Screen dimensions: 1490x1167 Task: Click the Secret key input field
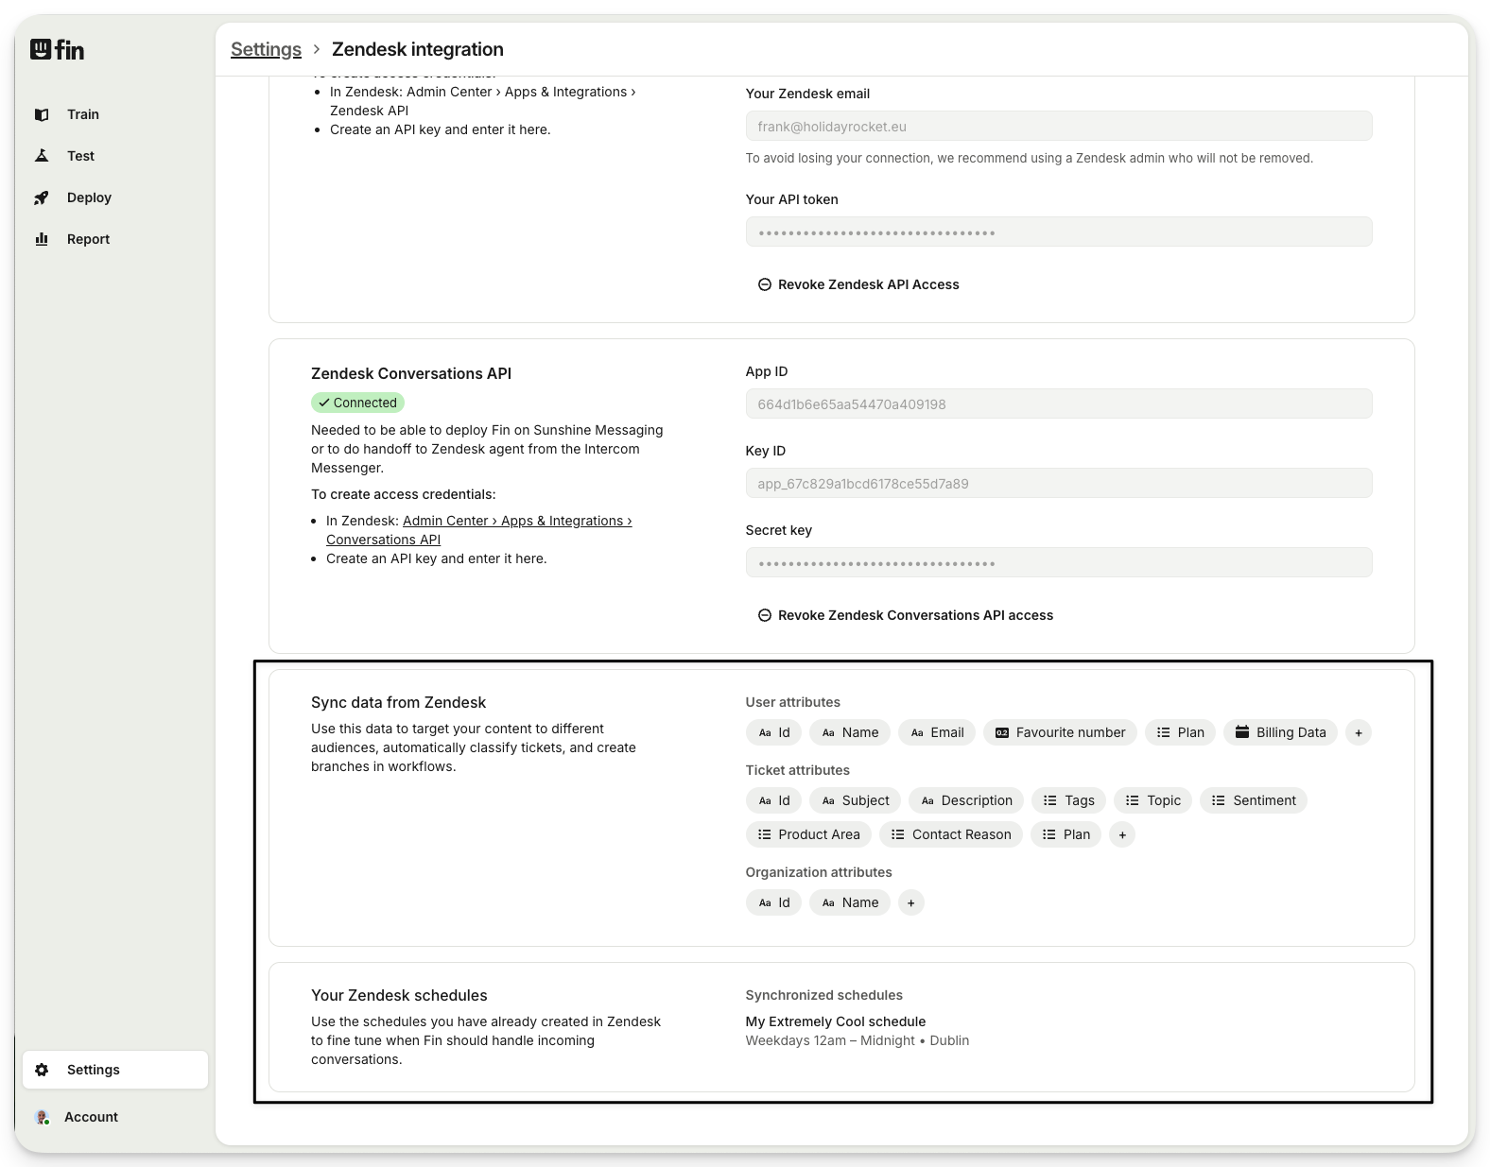pos(1058,563)
